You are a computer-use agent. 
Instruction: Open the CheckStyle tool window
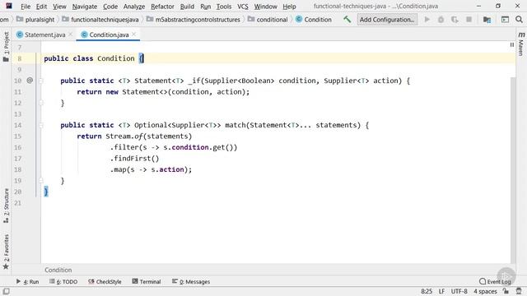tap(105, 281)
